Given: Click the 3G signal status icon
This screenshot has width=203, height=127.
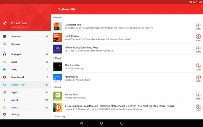Looking at the screenshot, I should (190, 2).
